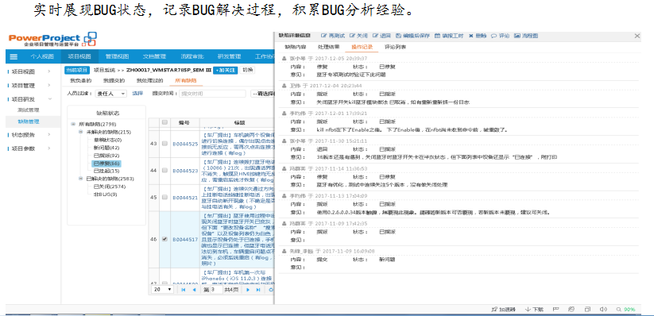Click the 下载 download status bar item

tap(534, 310)
